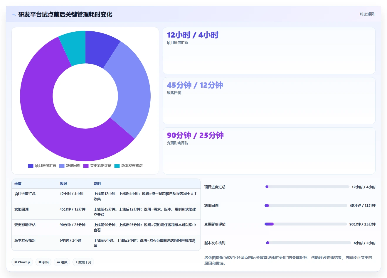Click the 版本发布核对 progress row label

(x=215, y=243)
